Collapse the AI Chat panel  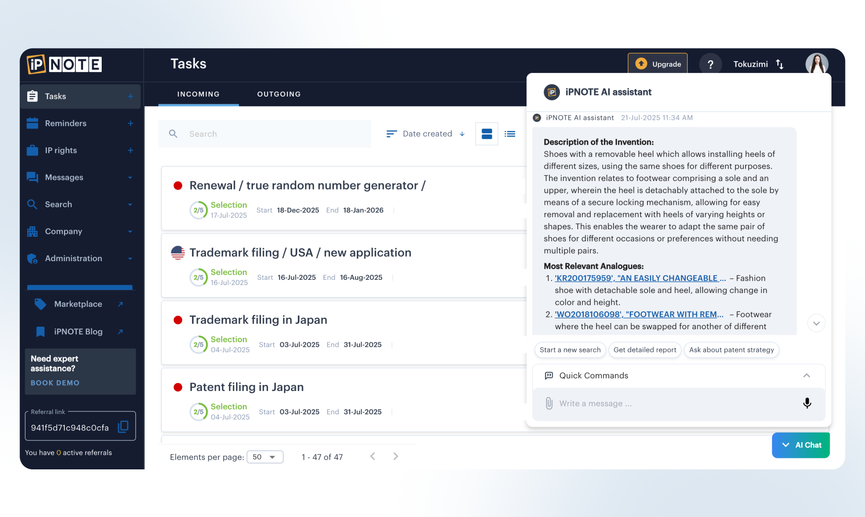[x=801, y=445]
